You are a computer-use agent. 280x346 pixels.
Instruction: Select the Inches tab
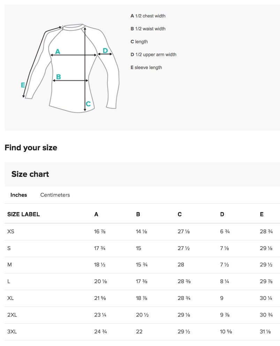pyautogui.click(x=19, y=195)
